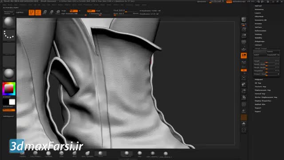Viewport: 284px width, 160px height.
Task: Expand the Displacement Map subpalette
Action: [x=263, y=90]
